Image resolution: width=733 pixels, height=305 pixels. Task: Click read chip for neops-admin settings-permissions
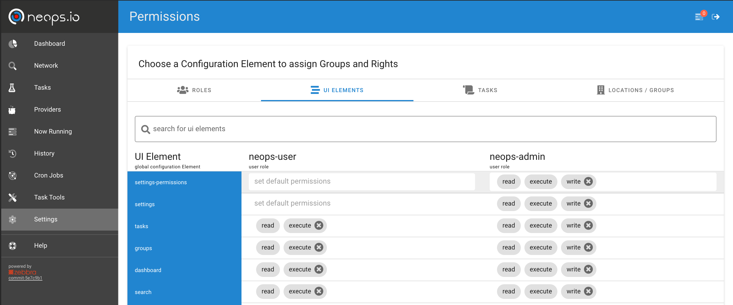tap(509, 181)
